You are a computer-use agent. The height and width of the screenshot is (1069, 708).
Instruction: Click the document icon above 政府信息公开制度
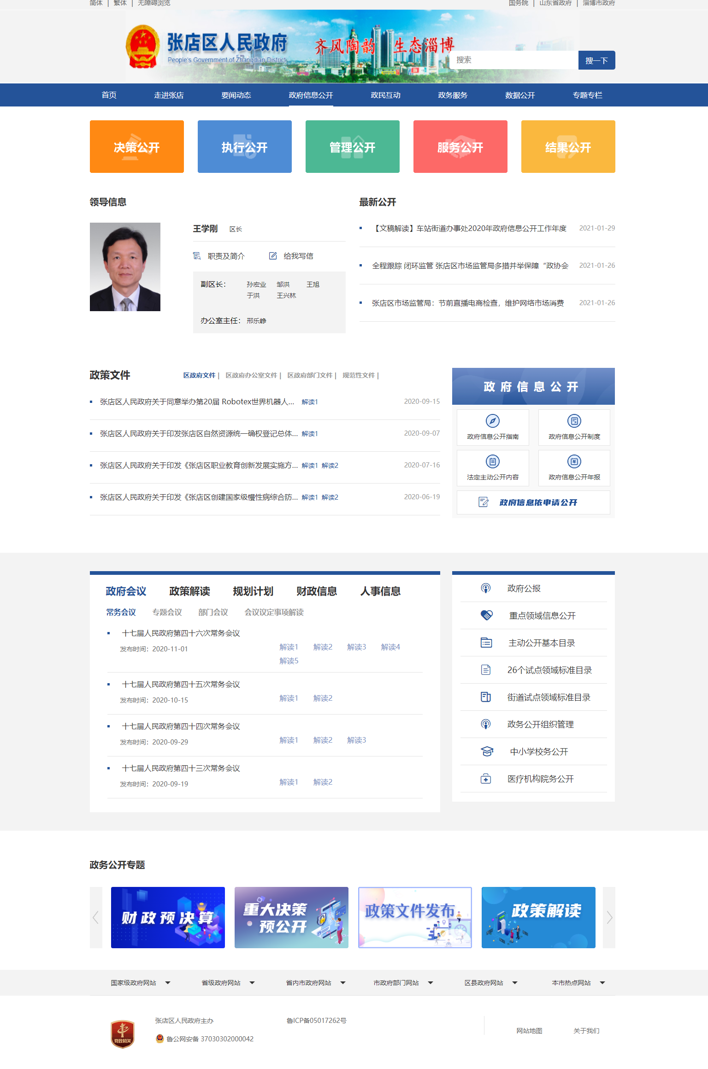pos(574,421)
